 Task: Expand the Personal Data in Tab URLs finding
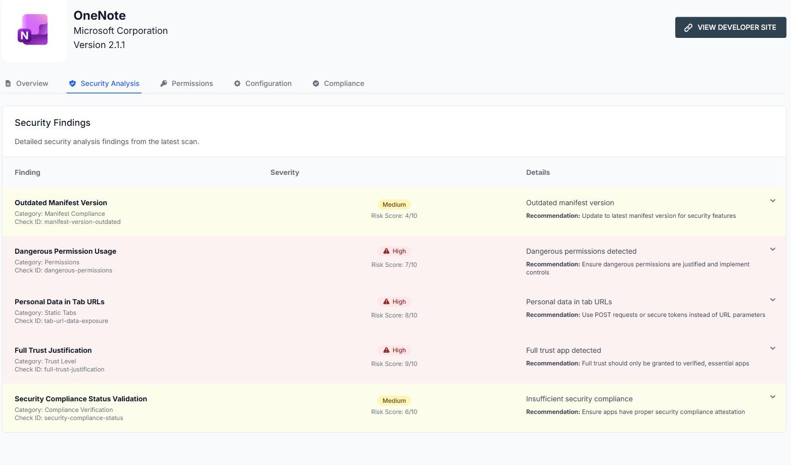773,300
